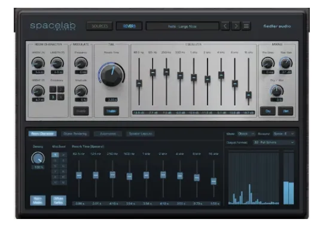Click the 125 Hz equalizer slider handle
Image resolution: width=320 pixels, height=225 pixels.
(x=153, y=72)
